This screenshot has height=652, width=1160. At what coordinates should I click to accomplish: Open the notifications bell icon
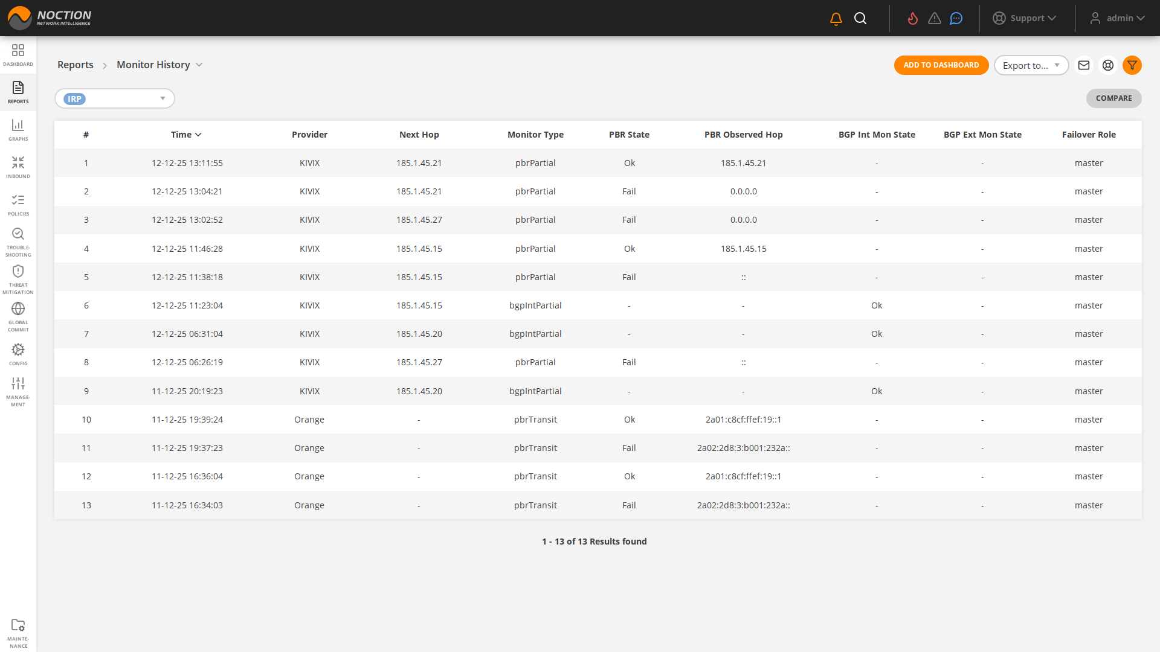[836, 19]
